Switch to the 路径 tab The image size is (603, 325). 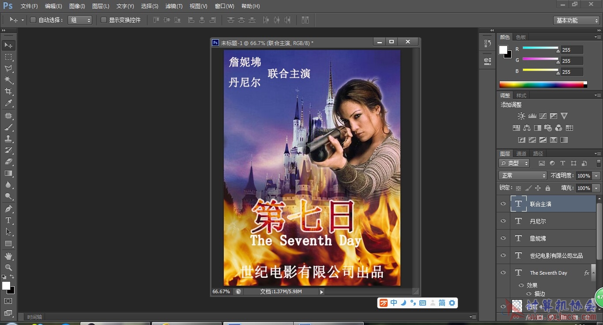(x=538, y=154)
